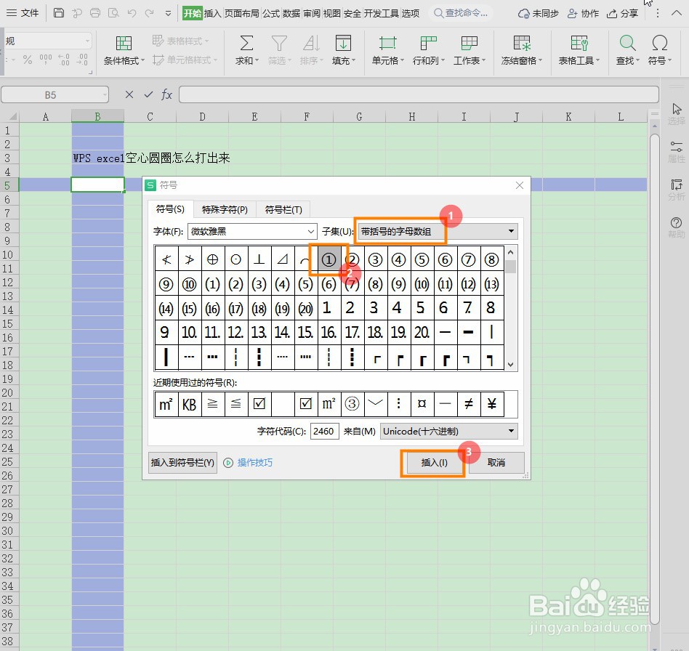Image resolution: width=689 pixels, height=651 pixels.
Task: Click the symbol grid scrollbar thumb
Action: pos(510,267)
